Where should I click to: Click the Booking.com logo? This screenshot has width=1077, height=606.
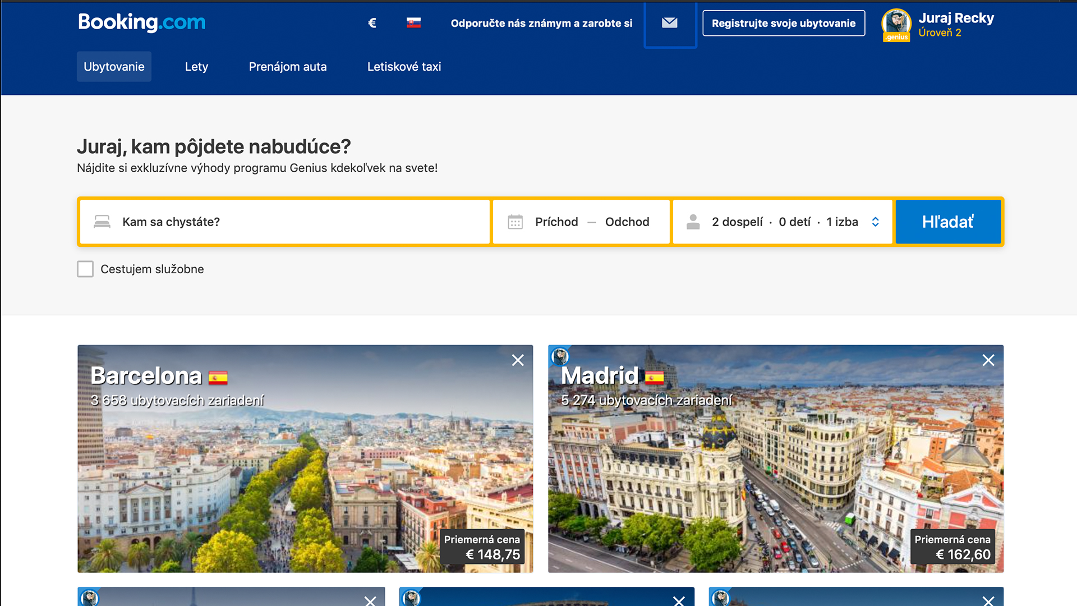coord(141,22)
